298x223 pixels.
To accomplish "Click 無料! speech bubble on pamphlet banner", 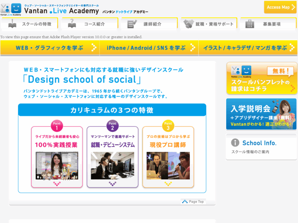I will pyautogui.click(x=280, y=72).
